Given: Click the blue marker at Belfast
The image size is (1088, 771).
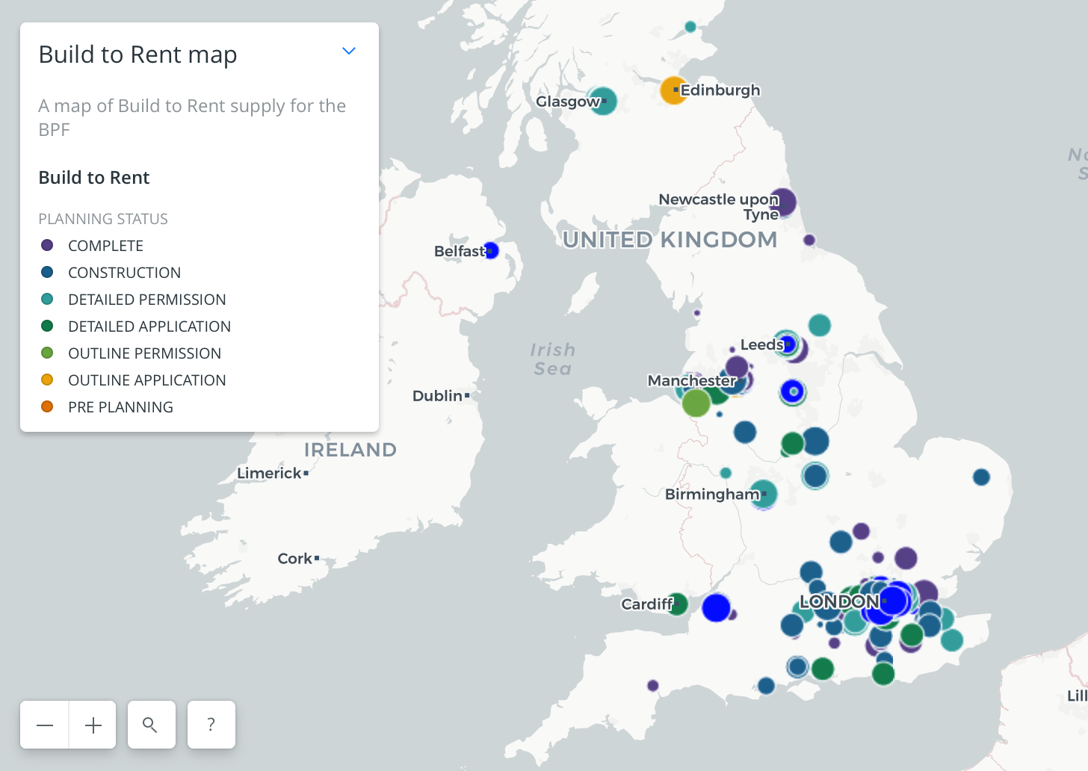Looking at the screenshot, I should [492, 250].
